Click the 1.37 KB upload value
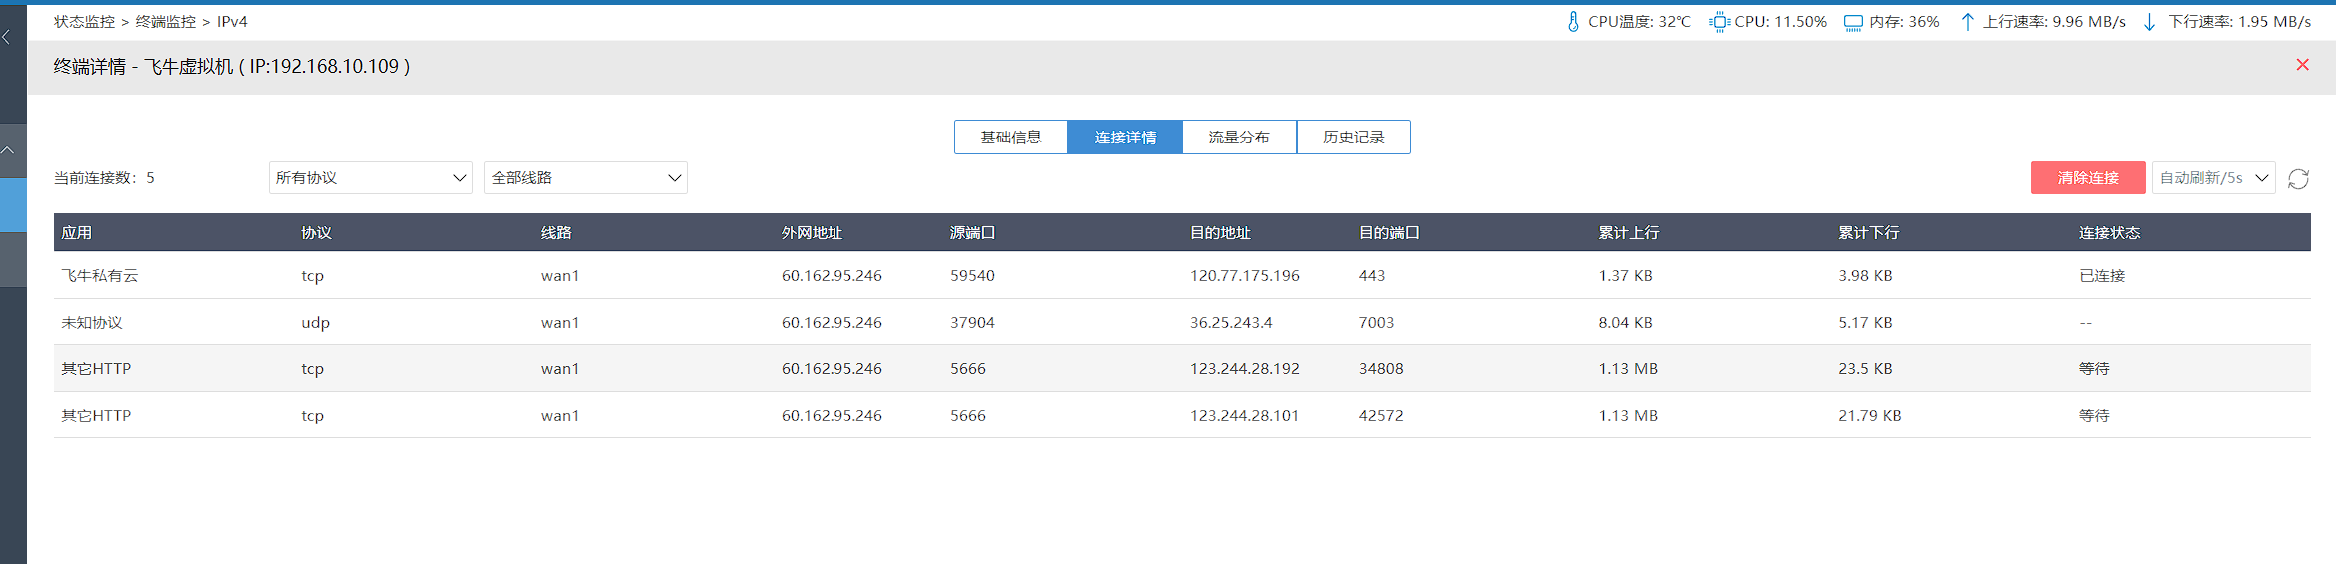Screen dimensions: 2336x564 tap(1626, 276)
